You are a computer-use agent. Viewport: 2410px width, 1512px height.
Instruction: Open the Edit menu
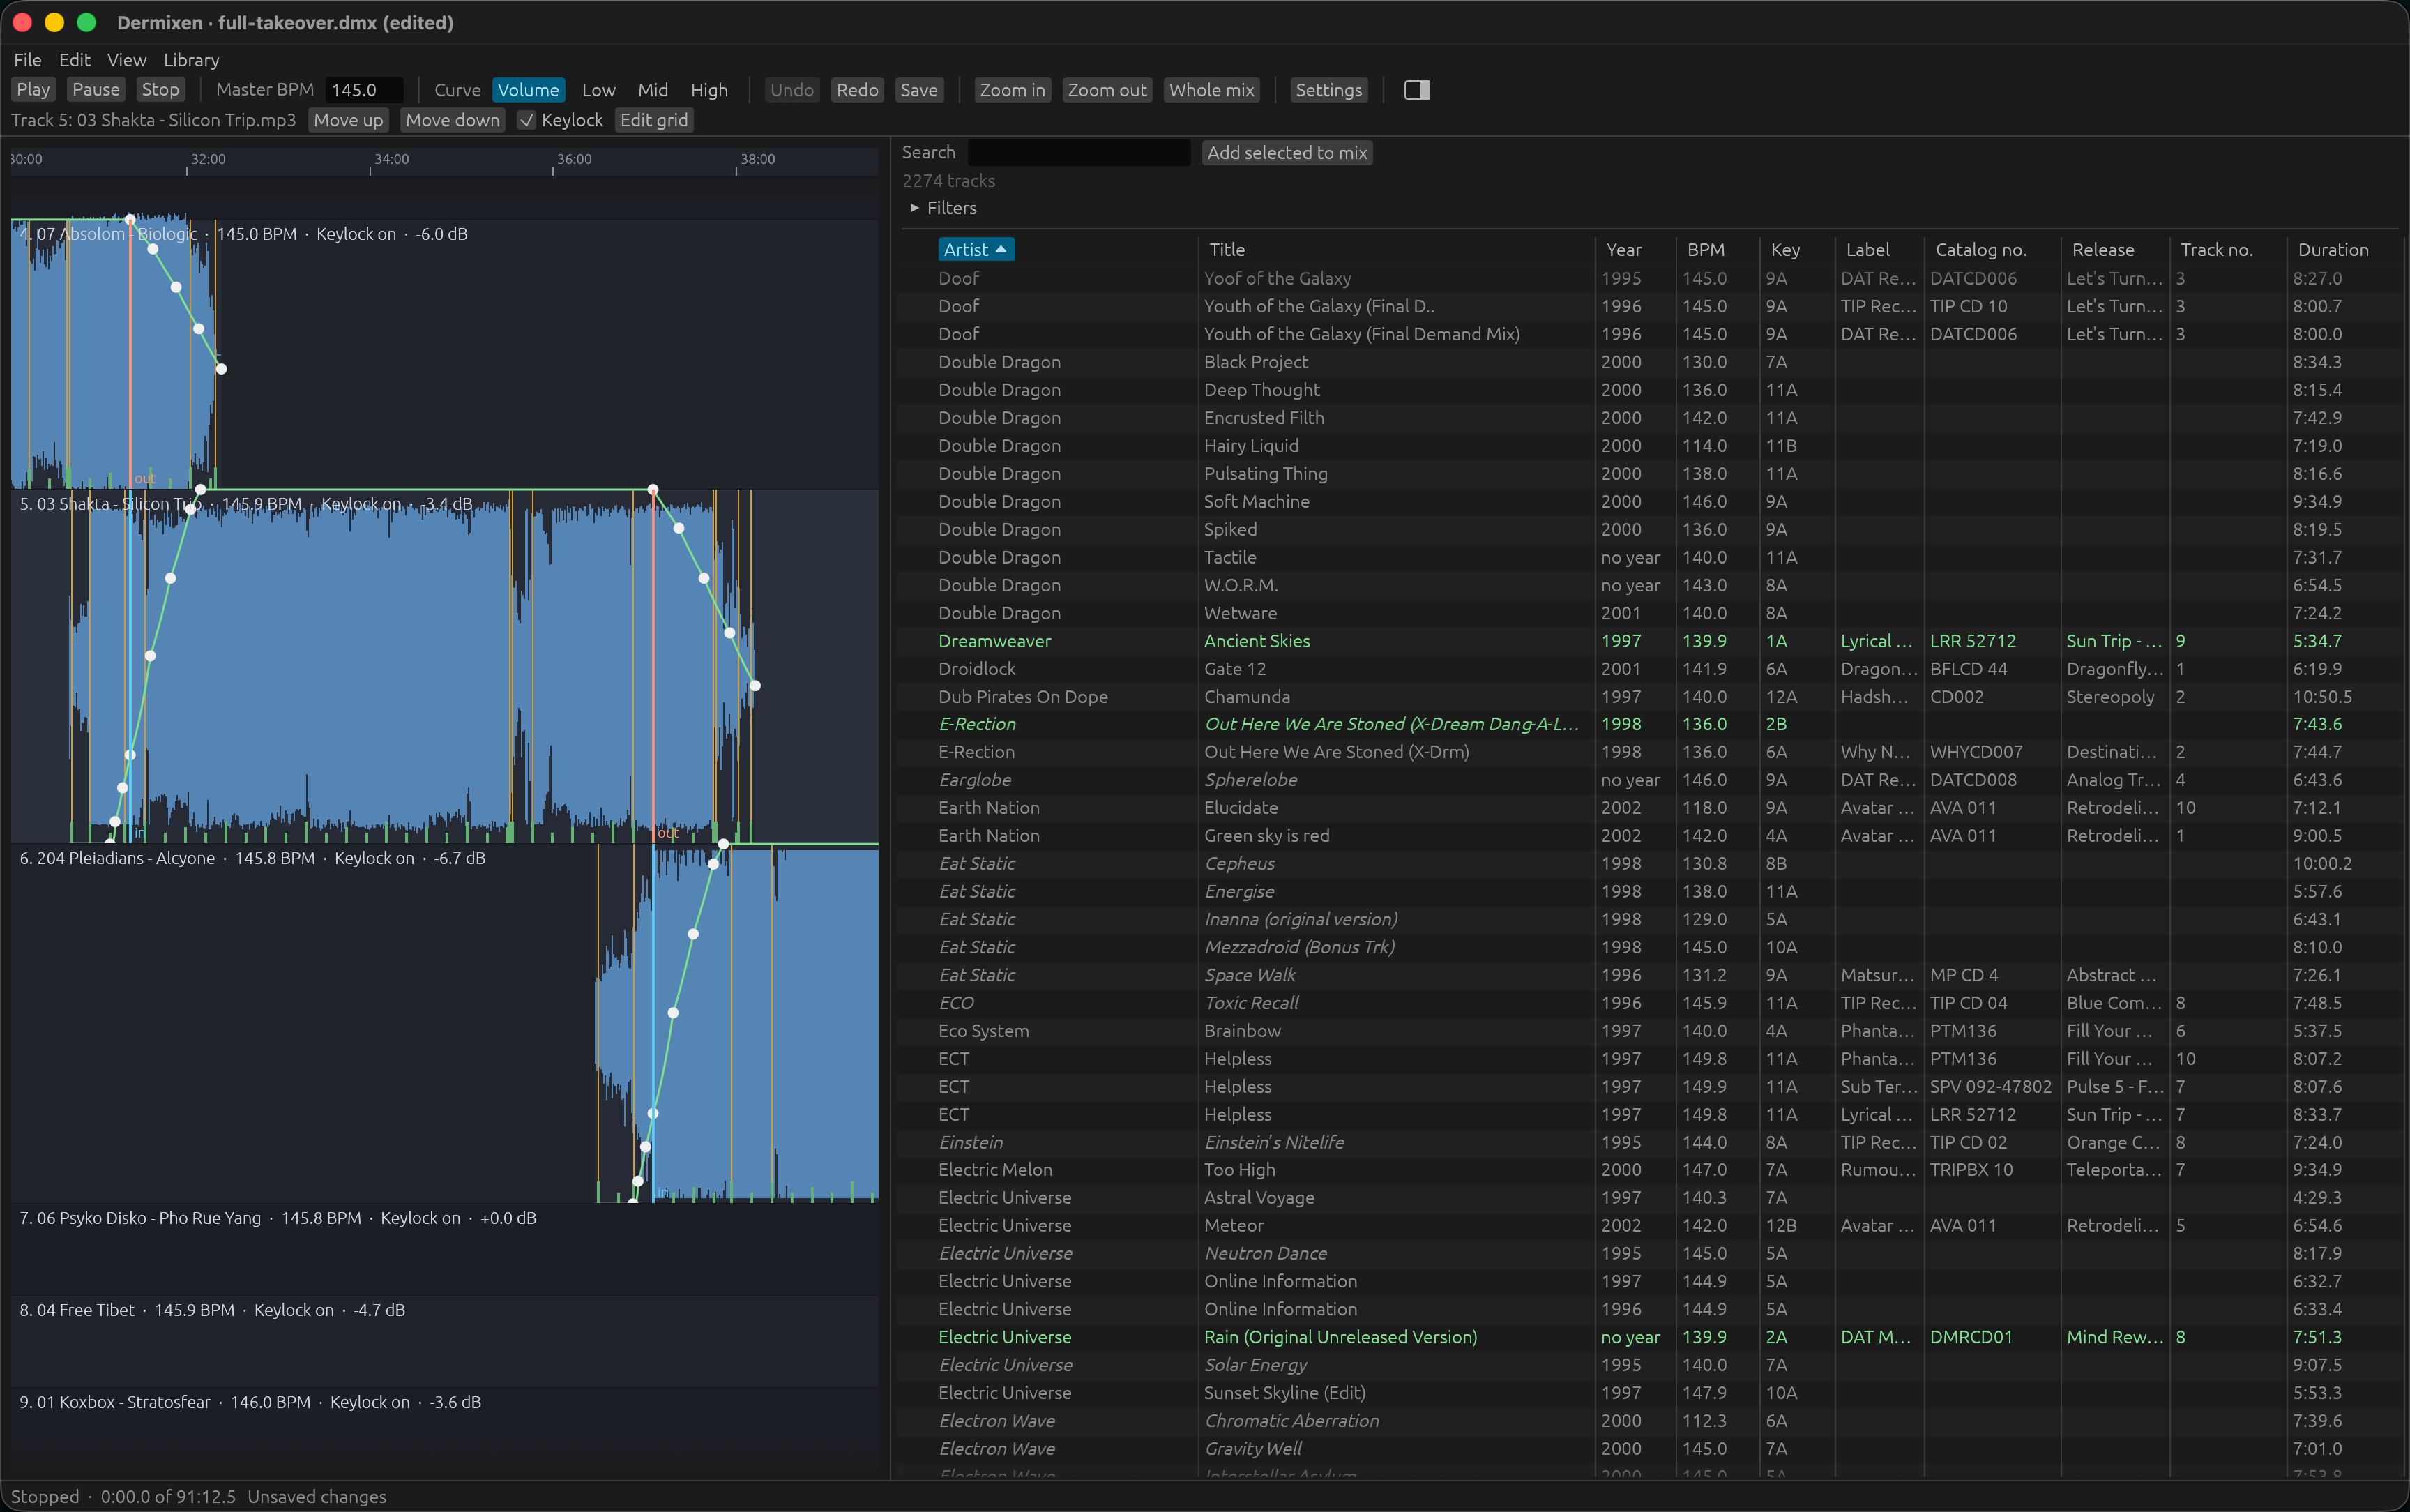(x=75, y=60)
